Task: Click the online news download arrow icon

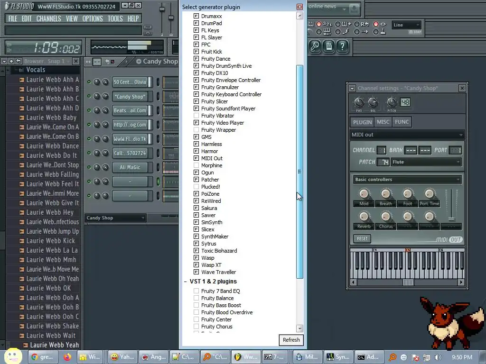Action: coord(355,9)
